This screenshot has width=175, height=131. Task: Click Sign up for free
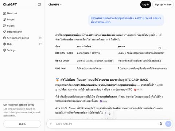coord(163,4)
